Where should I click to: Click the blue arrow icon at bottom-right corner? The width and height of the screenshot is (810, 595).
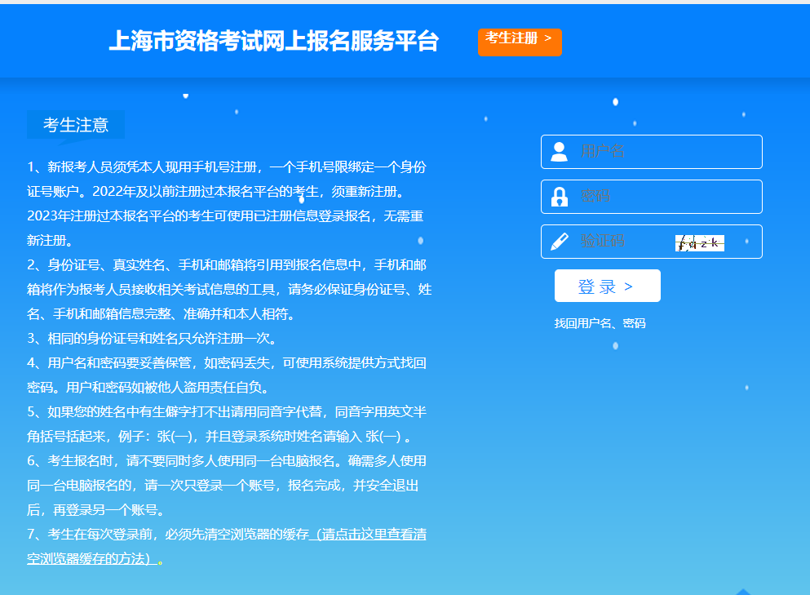point(742,591)
